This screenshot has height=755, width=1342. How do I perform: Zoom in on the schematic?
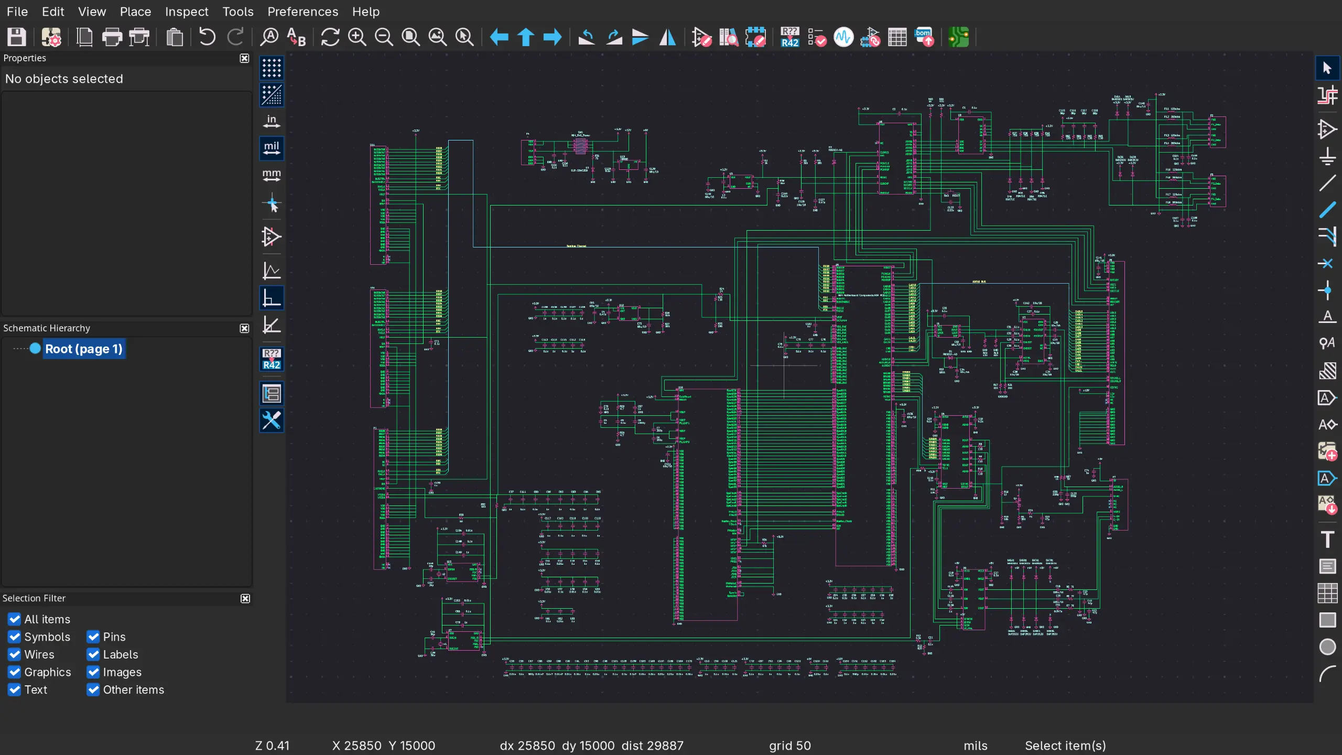pos(357,37)
